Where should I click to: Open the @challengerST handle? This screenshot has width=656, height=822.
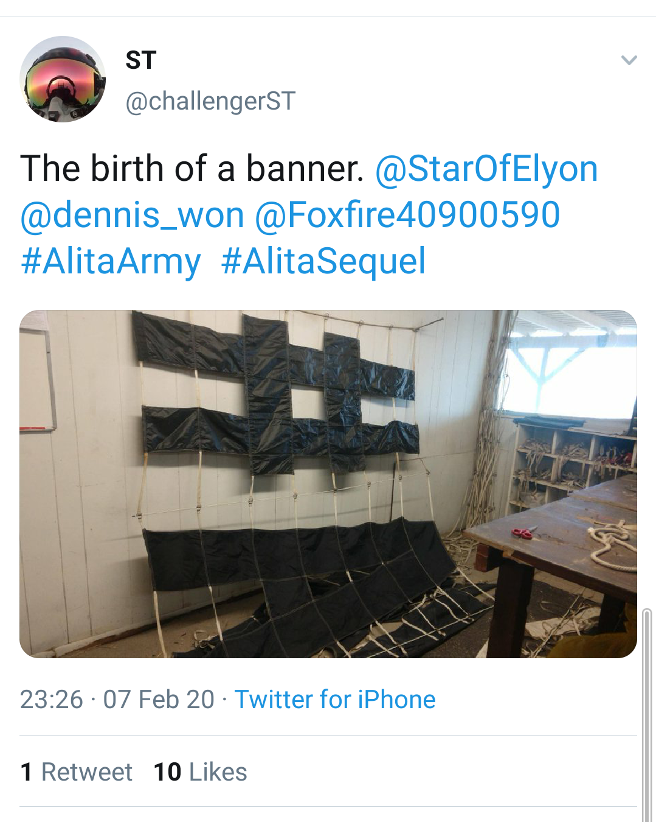click(x=210, y=101)
